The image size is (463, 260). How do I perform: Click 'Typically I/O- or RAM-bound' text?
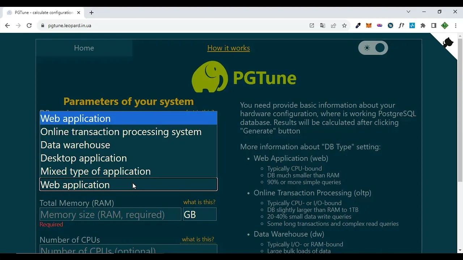(x=305, y=244)
